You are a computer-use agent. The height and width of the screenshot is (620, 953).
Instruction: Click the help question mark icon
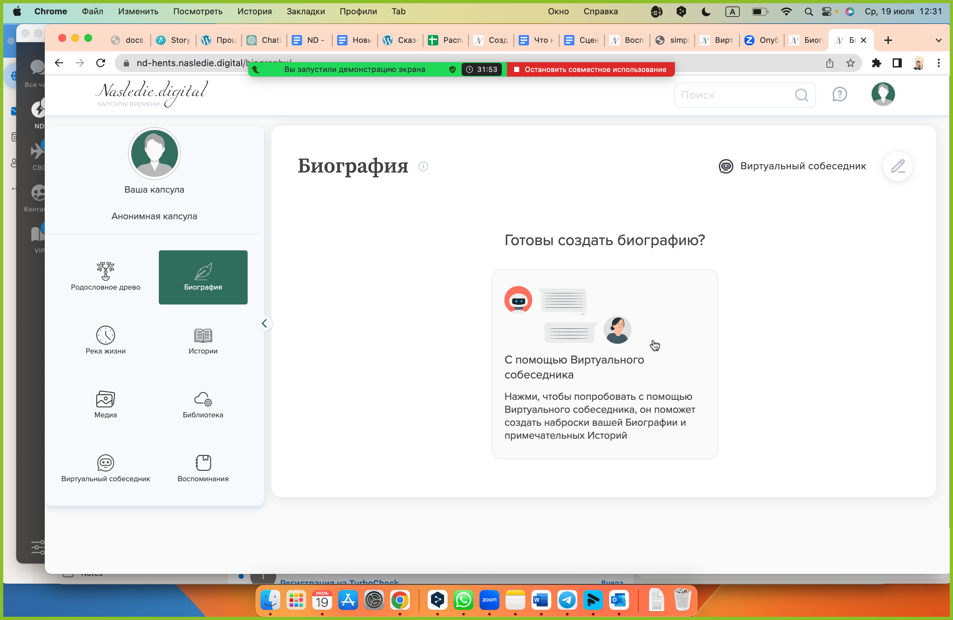[x=839, y=94]
